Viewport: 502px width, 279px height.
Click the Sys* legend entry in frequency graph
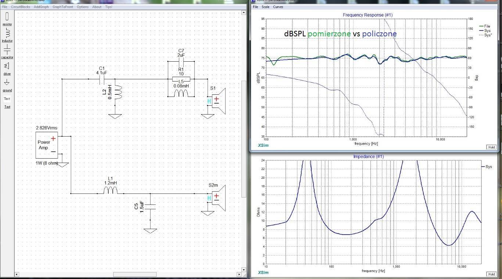[485, 35]
